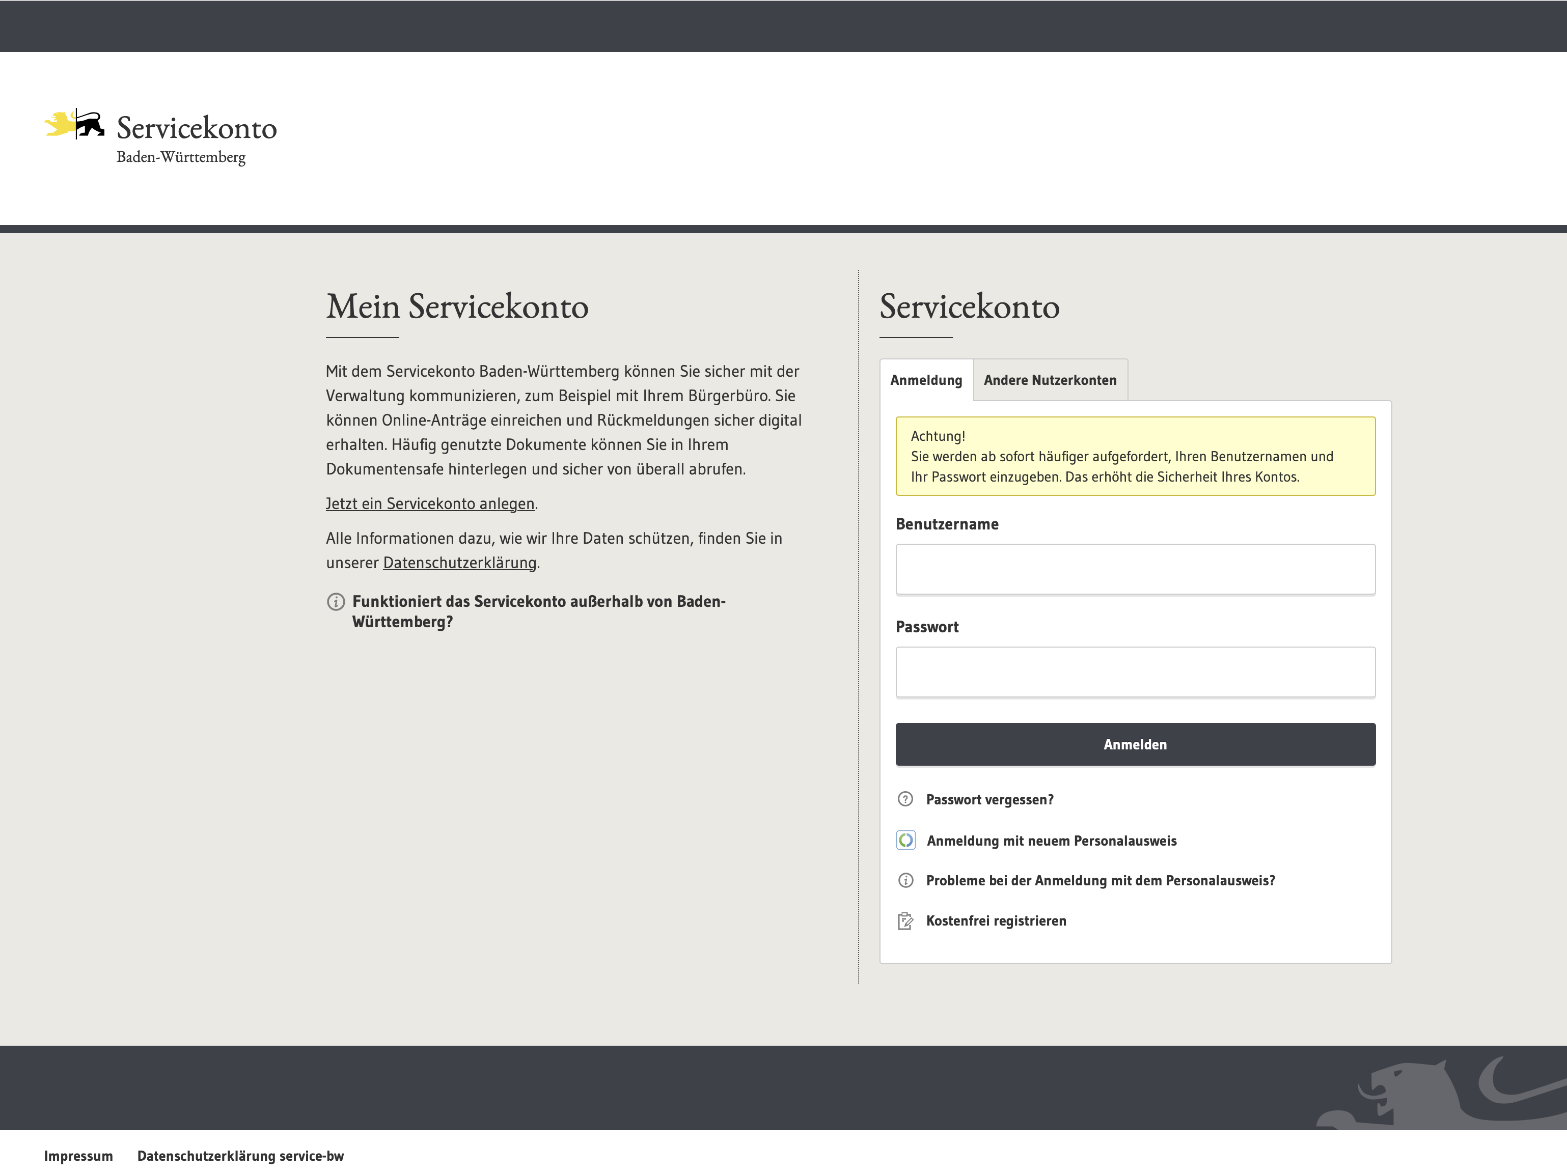This screenshot has width=1567, height=1174.
Task: Open Datenschutzerklärung service-bw in the footer
Action: coord(241,1156)
